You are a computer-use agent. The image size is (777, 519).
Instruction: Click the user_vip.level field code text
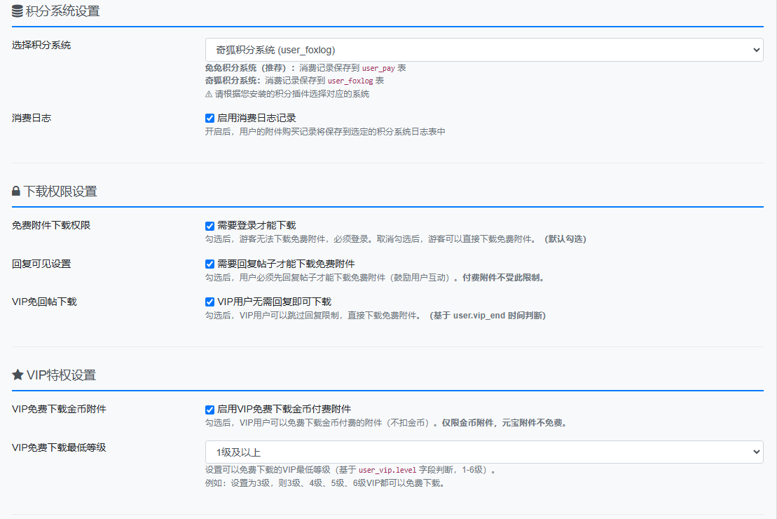[x=387, y=470]
